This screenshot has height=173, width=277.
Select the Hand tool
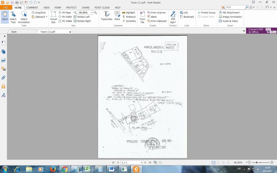coord(5,17)
